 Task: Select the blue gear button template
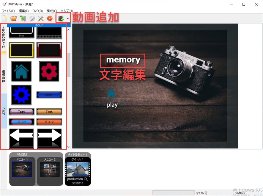click(x=21, y=94)
